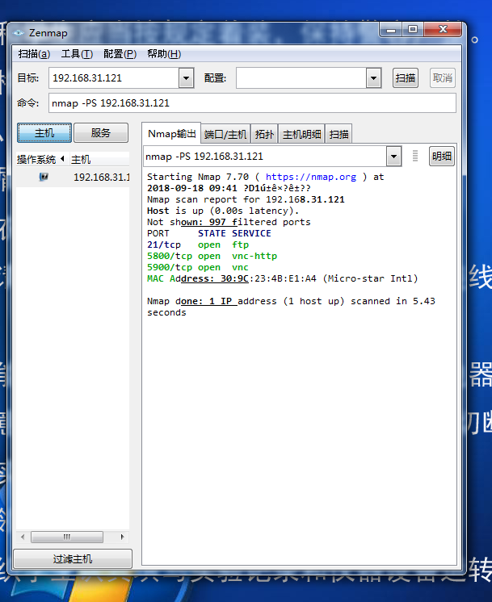Select the host OS icon for 192.168.31.121
Screen dimensions: 492x602
click(44, 177)
